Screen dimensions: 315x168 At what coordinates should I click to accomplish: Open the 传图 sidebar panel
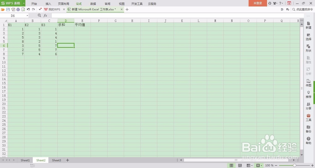(308, 83)
